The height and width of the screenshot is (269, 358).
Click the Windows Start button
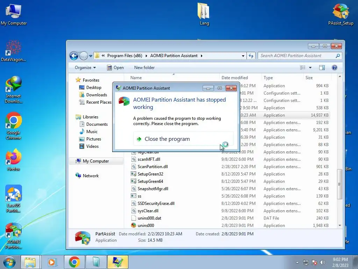[9, 262]
